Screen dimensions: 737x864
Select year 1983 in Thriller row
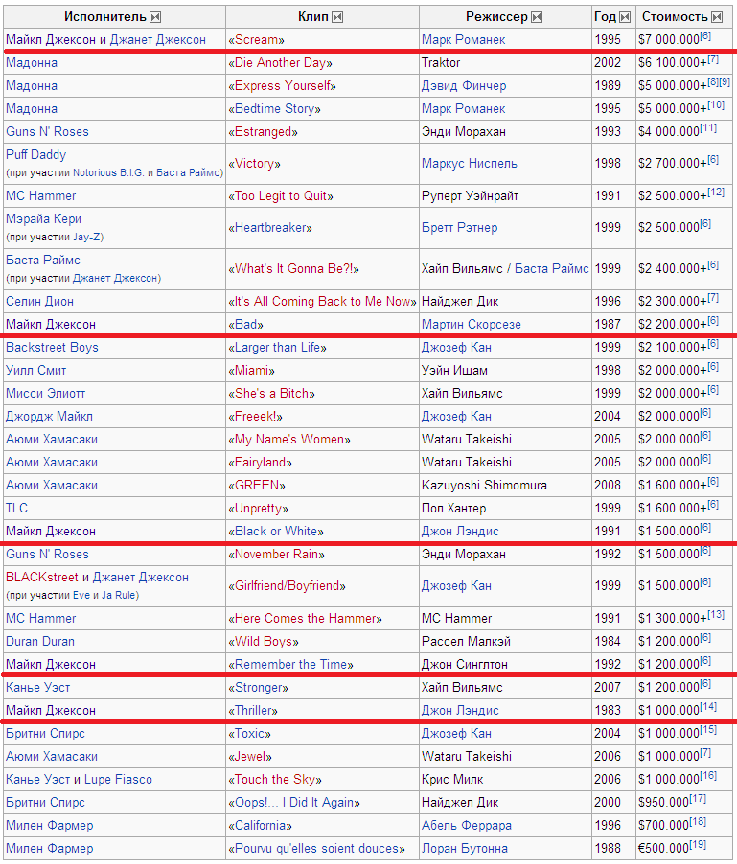(x=608, y=711)
